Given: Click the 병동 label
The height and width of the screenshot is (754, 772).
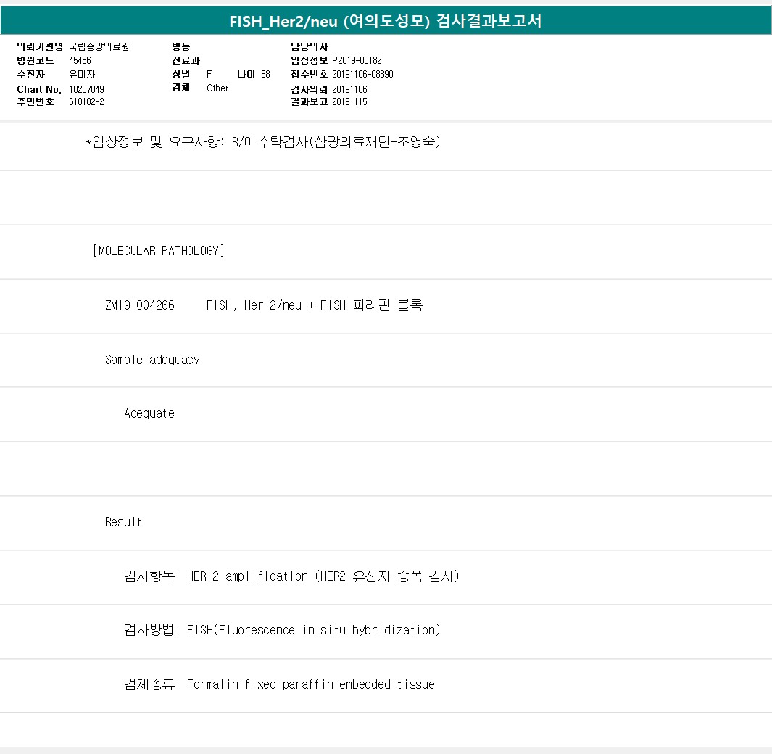Looking at the screenshot, I should [x=180, y=47].
